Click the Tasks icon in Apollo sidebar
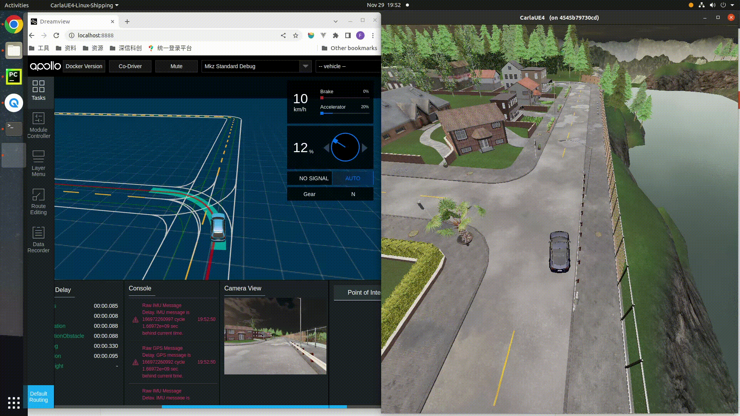 (x=39, y=89)
